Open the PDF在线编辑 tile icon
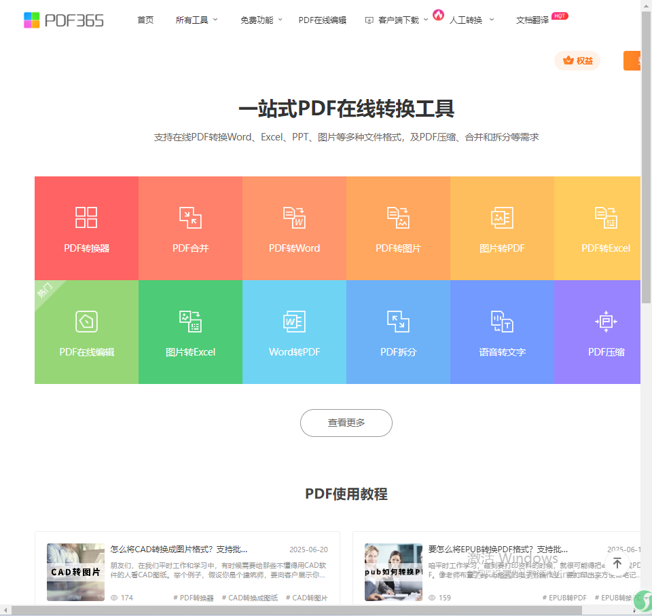This screenshot has width=652, height=616. click(86, 322)
